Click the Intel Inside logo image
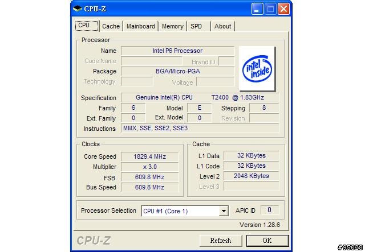 [257, 68]
